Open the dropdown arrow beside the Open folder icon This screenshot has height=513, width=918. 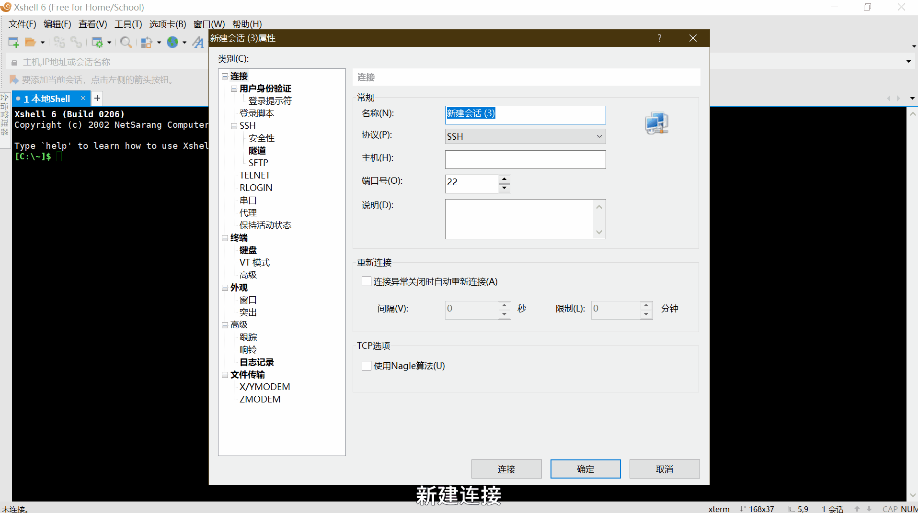click(x=43, y=43)
